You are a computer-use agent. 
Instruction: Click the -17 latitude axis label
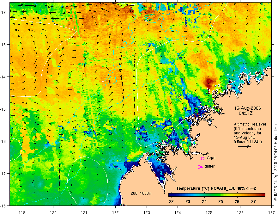tap(3, 174)
